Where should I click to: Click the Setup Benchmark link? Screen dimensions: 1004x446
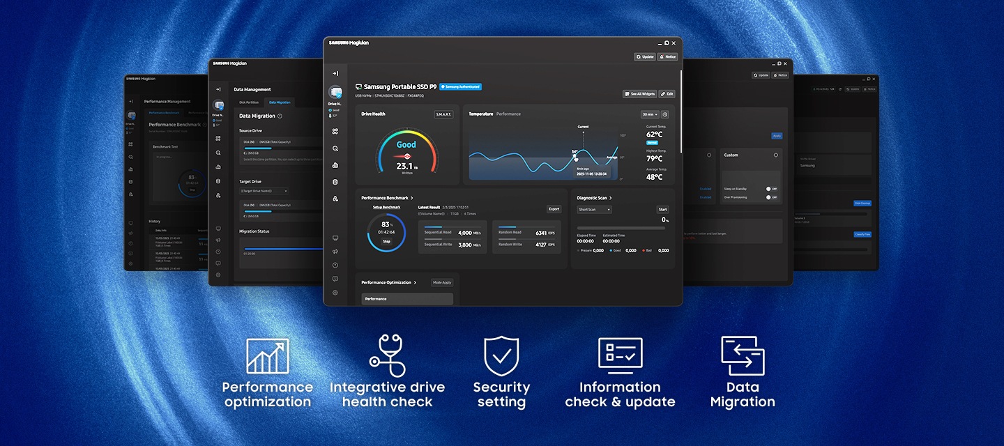point(386,207)
